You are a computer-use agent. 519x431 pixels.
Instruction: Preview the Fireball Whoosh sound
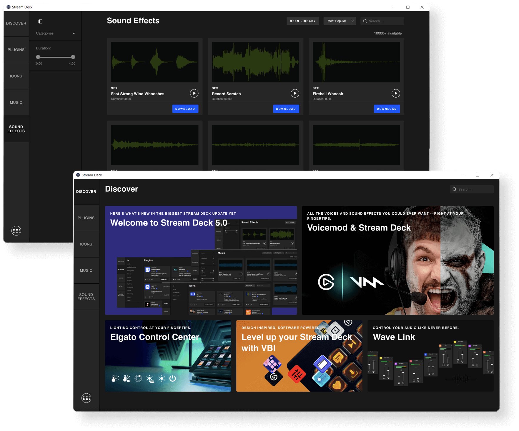coord(396,93)
